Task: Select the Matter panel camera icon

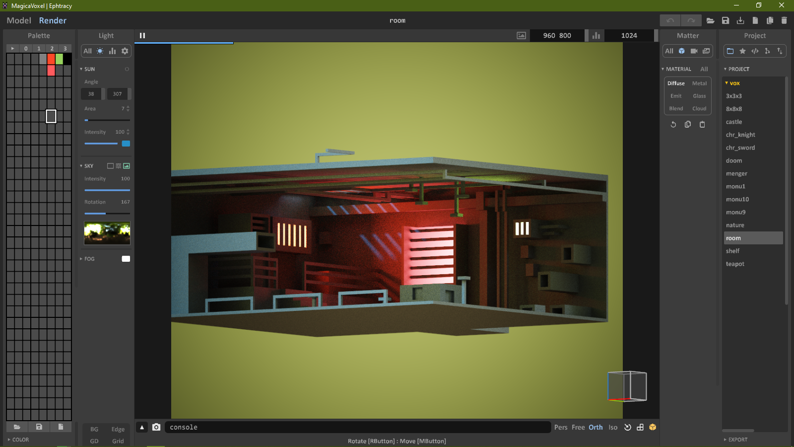Action: coord(694,51)
